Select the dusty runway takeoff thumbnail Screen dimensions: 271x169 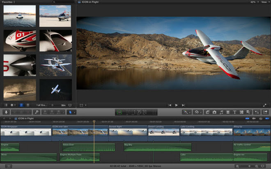[x=20, y=90]
